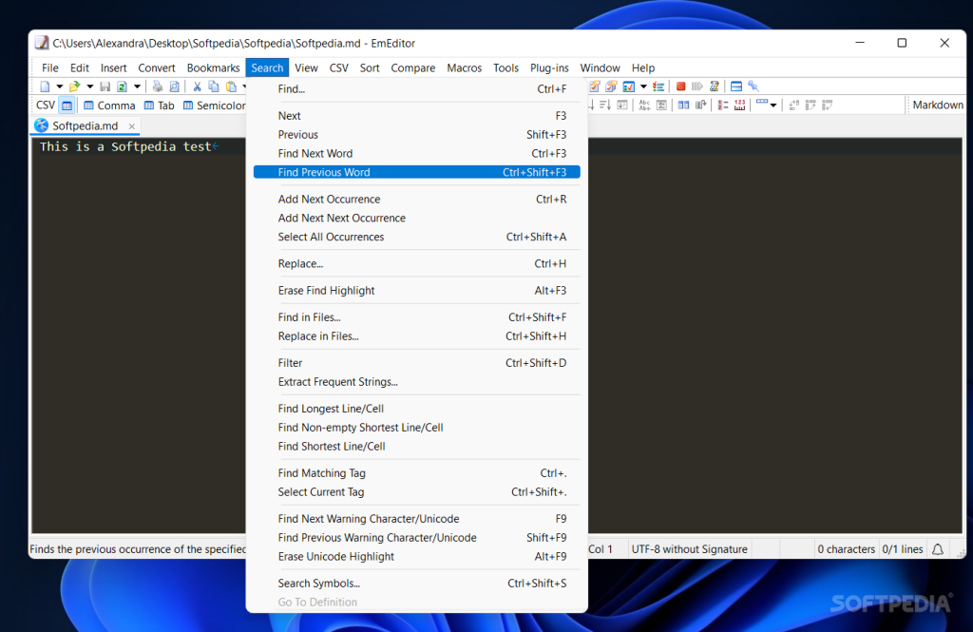Click the line numbering 1-2 icon
This screenshot has height=632, width=973.
coord(723,105)
